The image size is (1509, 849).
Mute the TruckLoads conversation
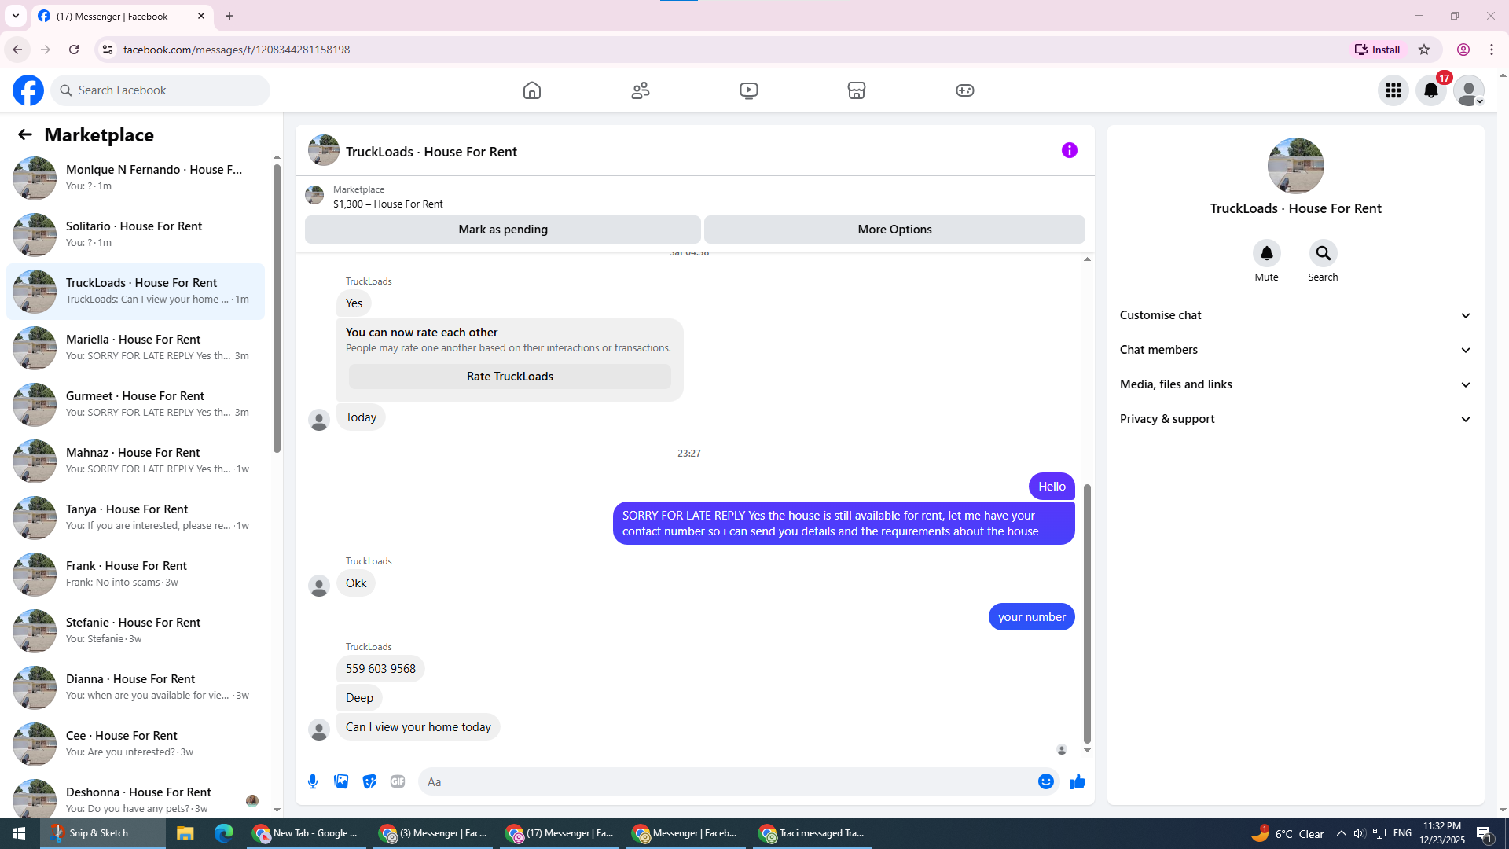1266,254
